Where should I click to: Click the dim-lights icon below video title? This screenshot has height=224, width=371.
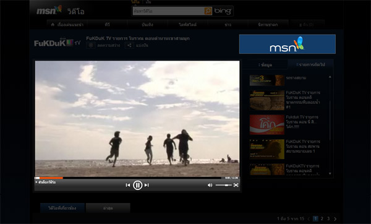point(91,45)
